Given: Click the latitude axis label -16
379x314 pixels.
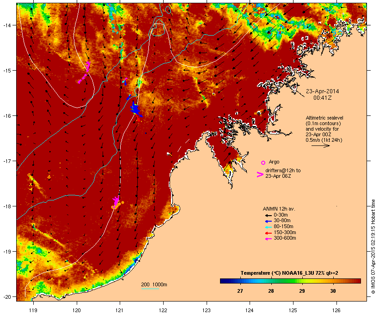Looking at the screenshot, I should coord(6,116).
